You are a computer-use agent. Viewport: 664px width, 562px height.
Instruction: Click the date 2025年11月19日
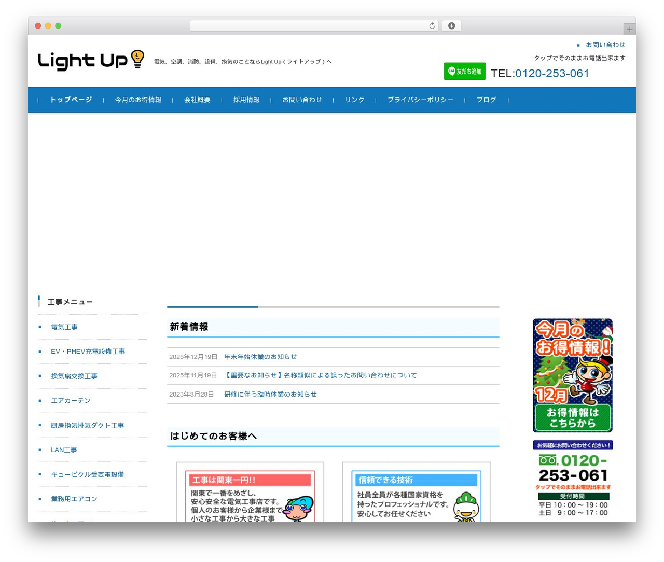tap(193, 375)
